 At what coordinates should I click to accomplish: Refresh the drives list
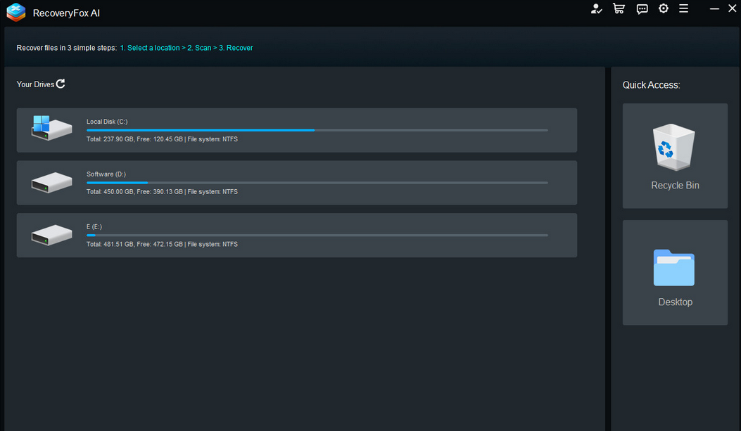tap(61, 83)
